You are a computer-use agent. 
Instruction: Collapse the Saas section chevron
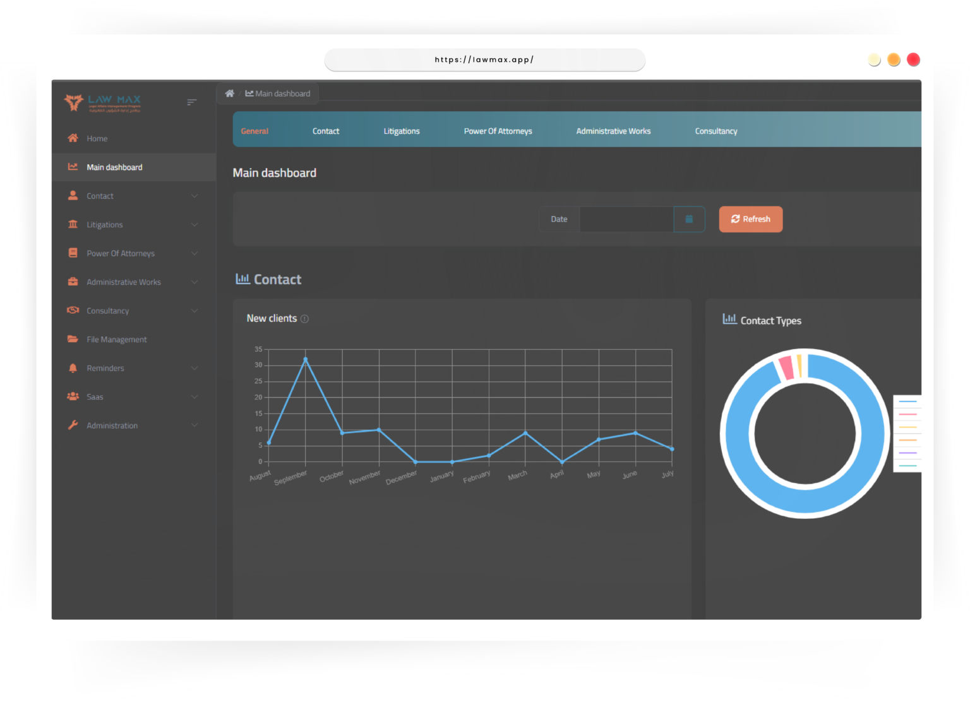[x=195, y=396]
